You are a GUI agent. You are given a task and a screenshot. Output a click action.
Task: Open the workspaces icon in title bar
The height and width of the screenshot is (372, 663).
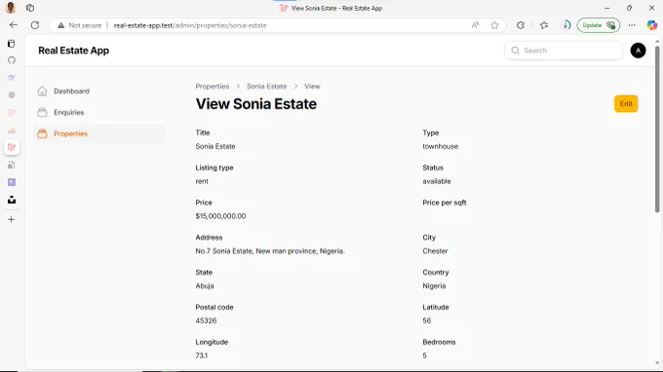[x=30, y=8]
